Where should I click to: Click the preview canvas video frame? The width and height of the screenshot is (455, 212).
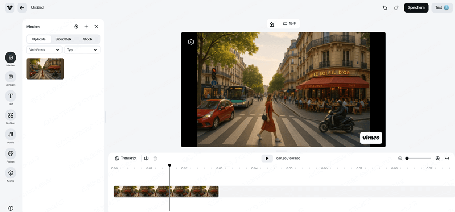point(283,90)
